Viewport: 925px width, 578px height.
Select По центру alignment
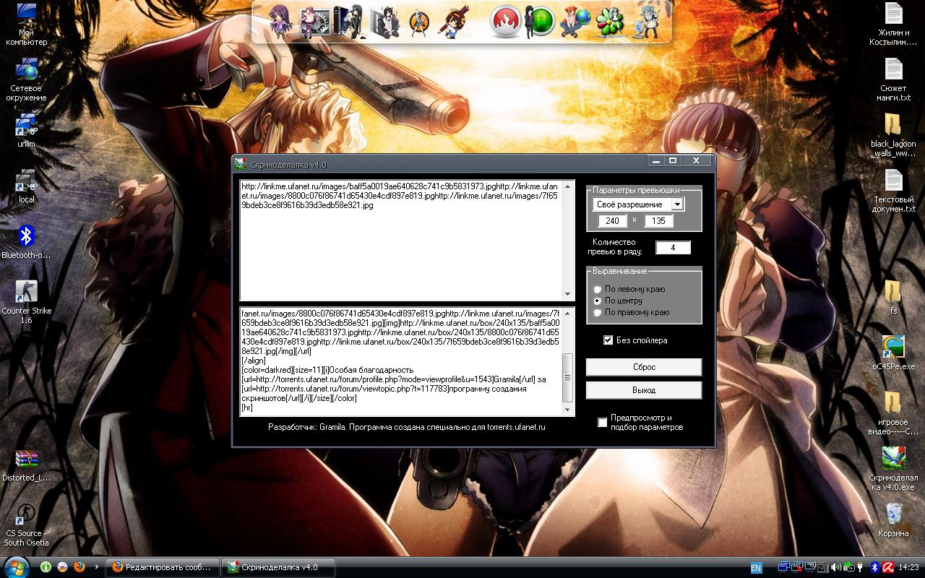pos(598,301)
